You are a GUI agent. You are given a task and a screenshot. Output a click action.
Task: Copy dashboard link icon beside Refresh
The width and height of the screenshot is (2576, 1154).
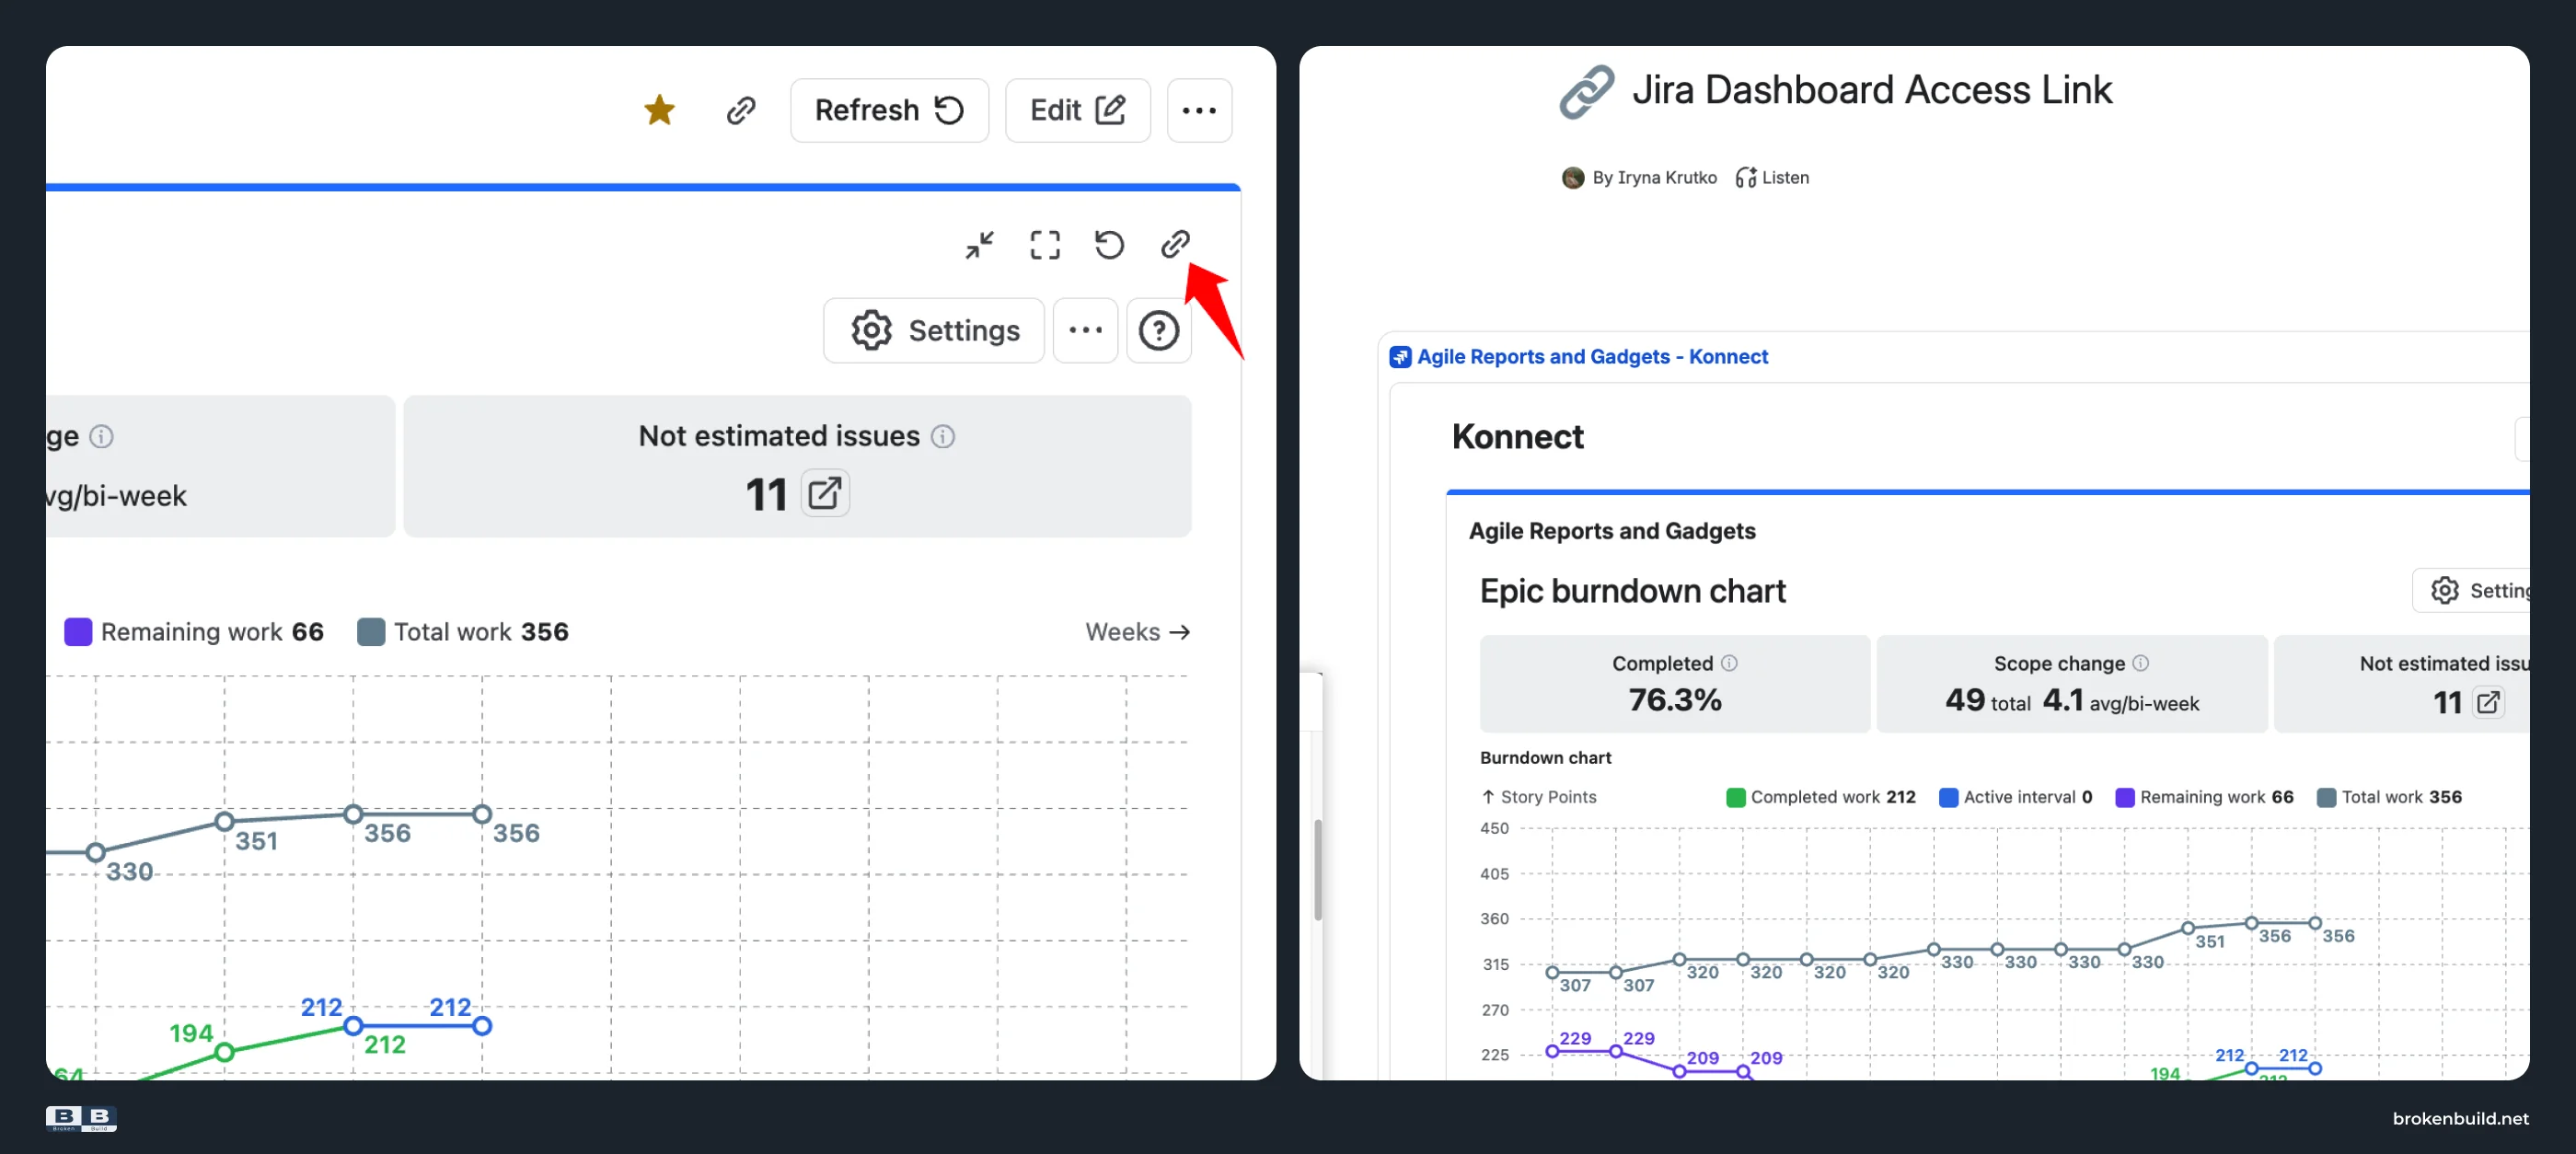click(x=741, y=110)
